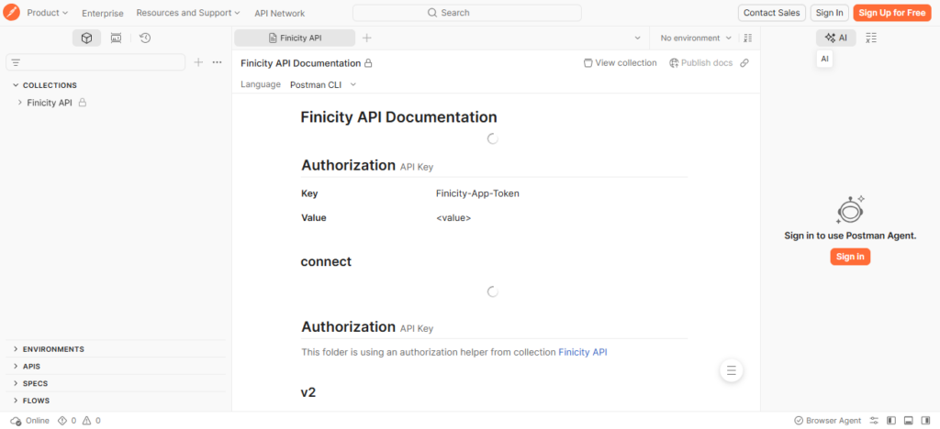Viewport: 940px width, 429px height.
Task: Open tab list chevron dropdown
Action: [x=637, y=38]
